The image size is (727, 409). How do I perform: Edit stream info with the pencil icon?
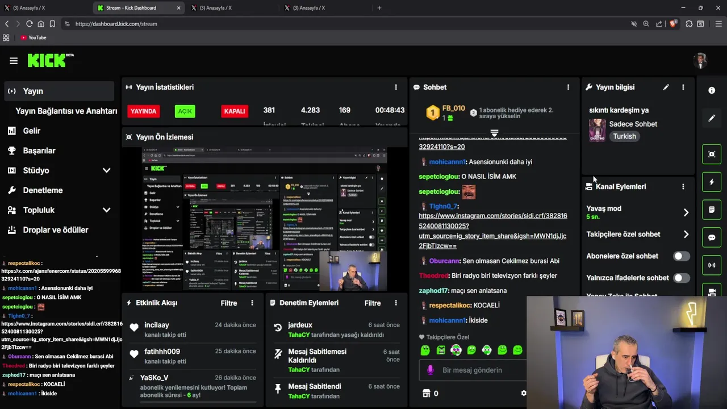point(666,87)
